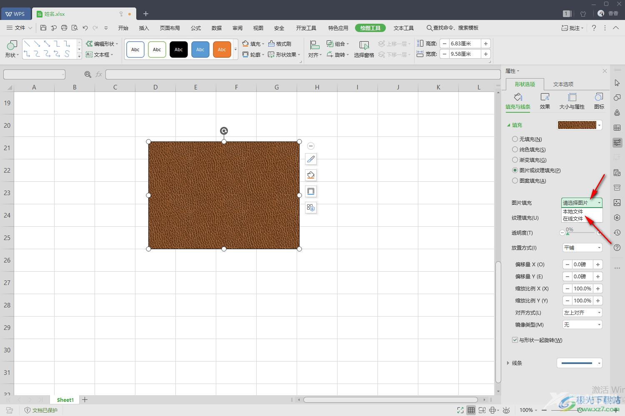Image resolution: width=625 pixels, height=416 pixels.
Task: Select 图案填充 pattern fill option
Action: pyautogui.click(x=529, y=181)
